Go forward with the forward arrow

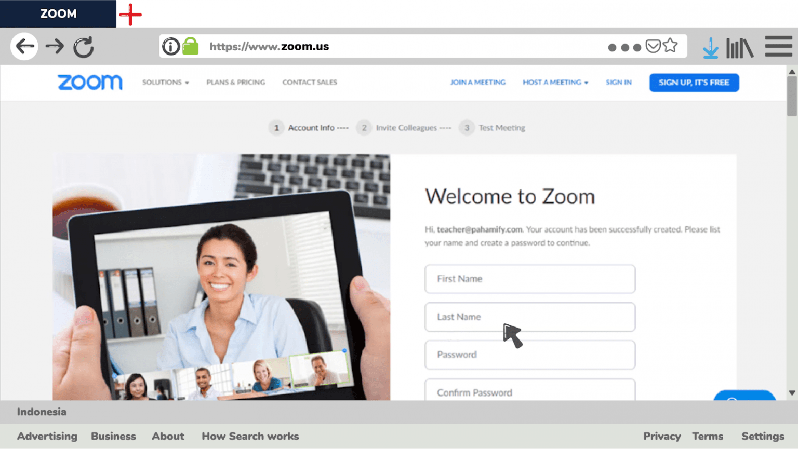(55, 47)
